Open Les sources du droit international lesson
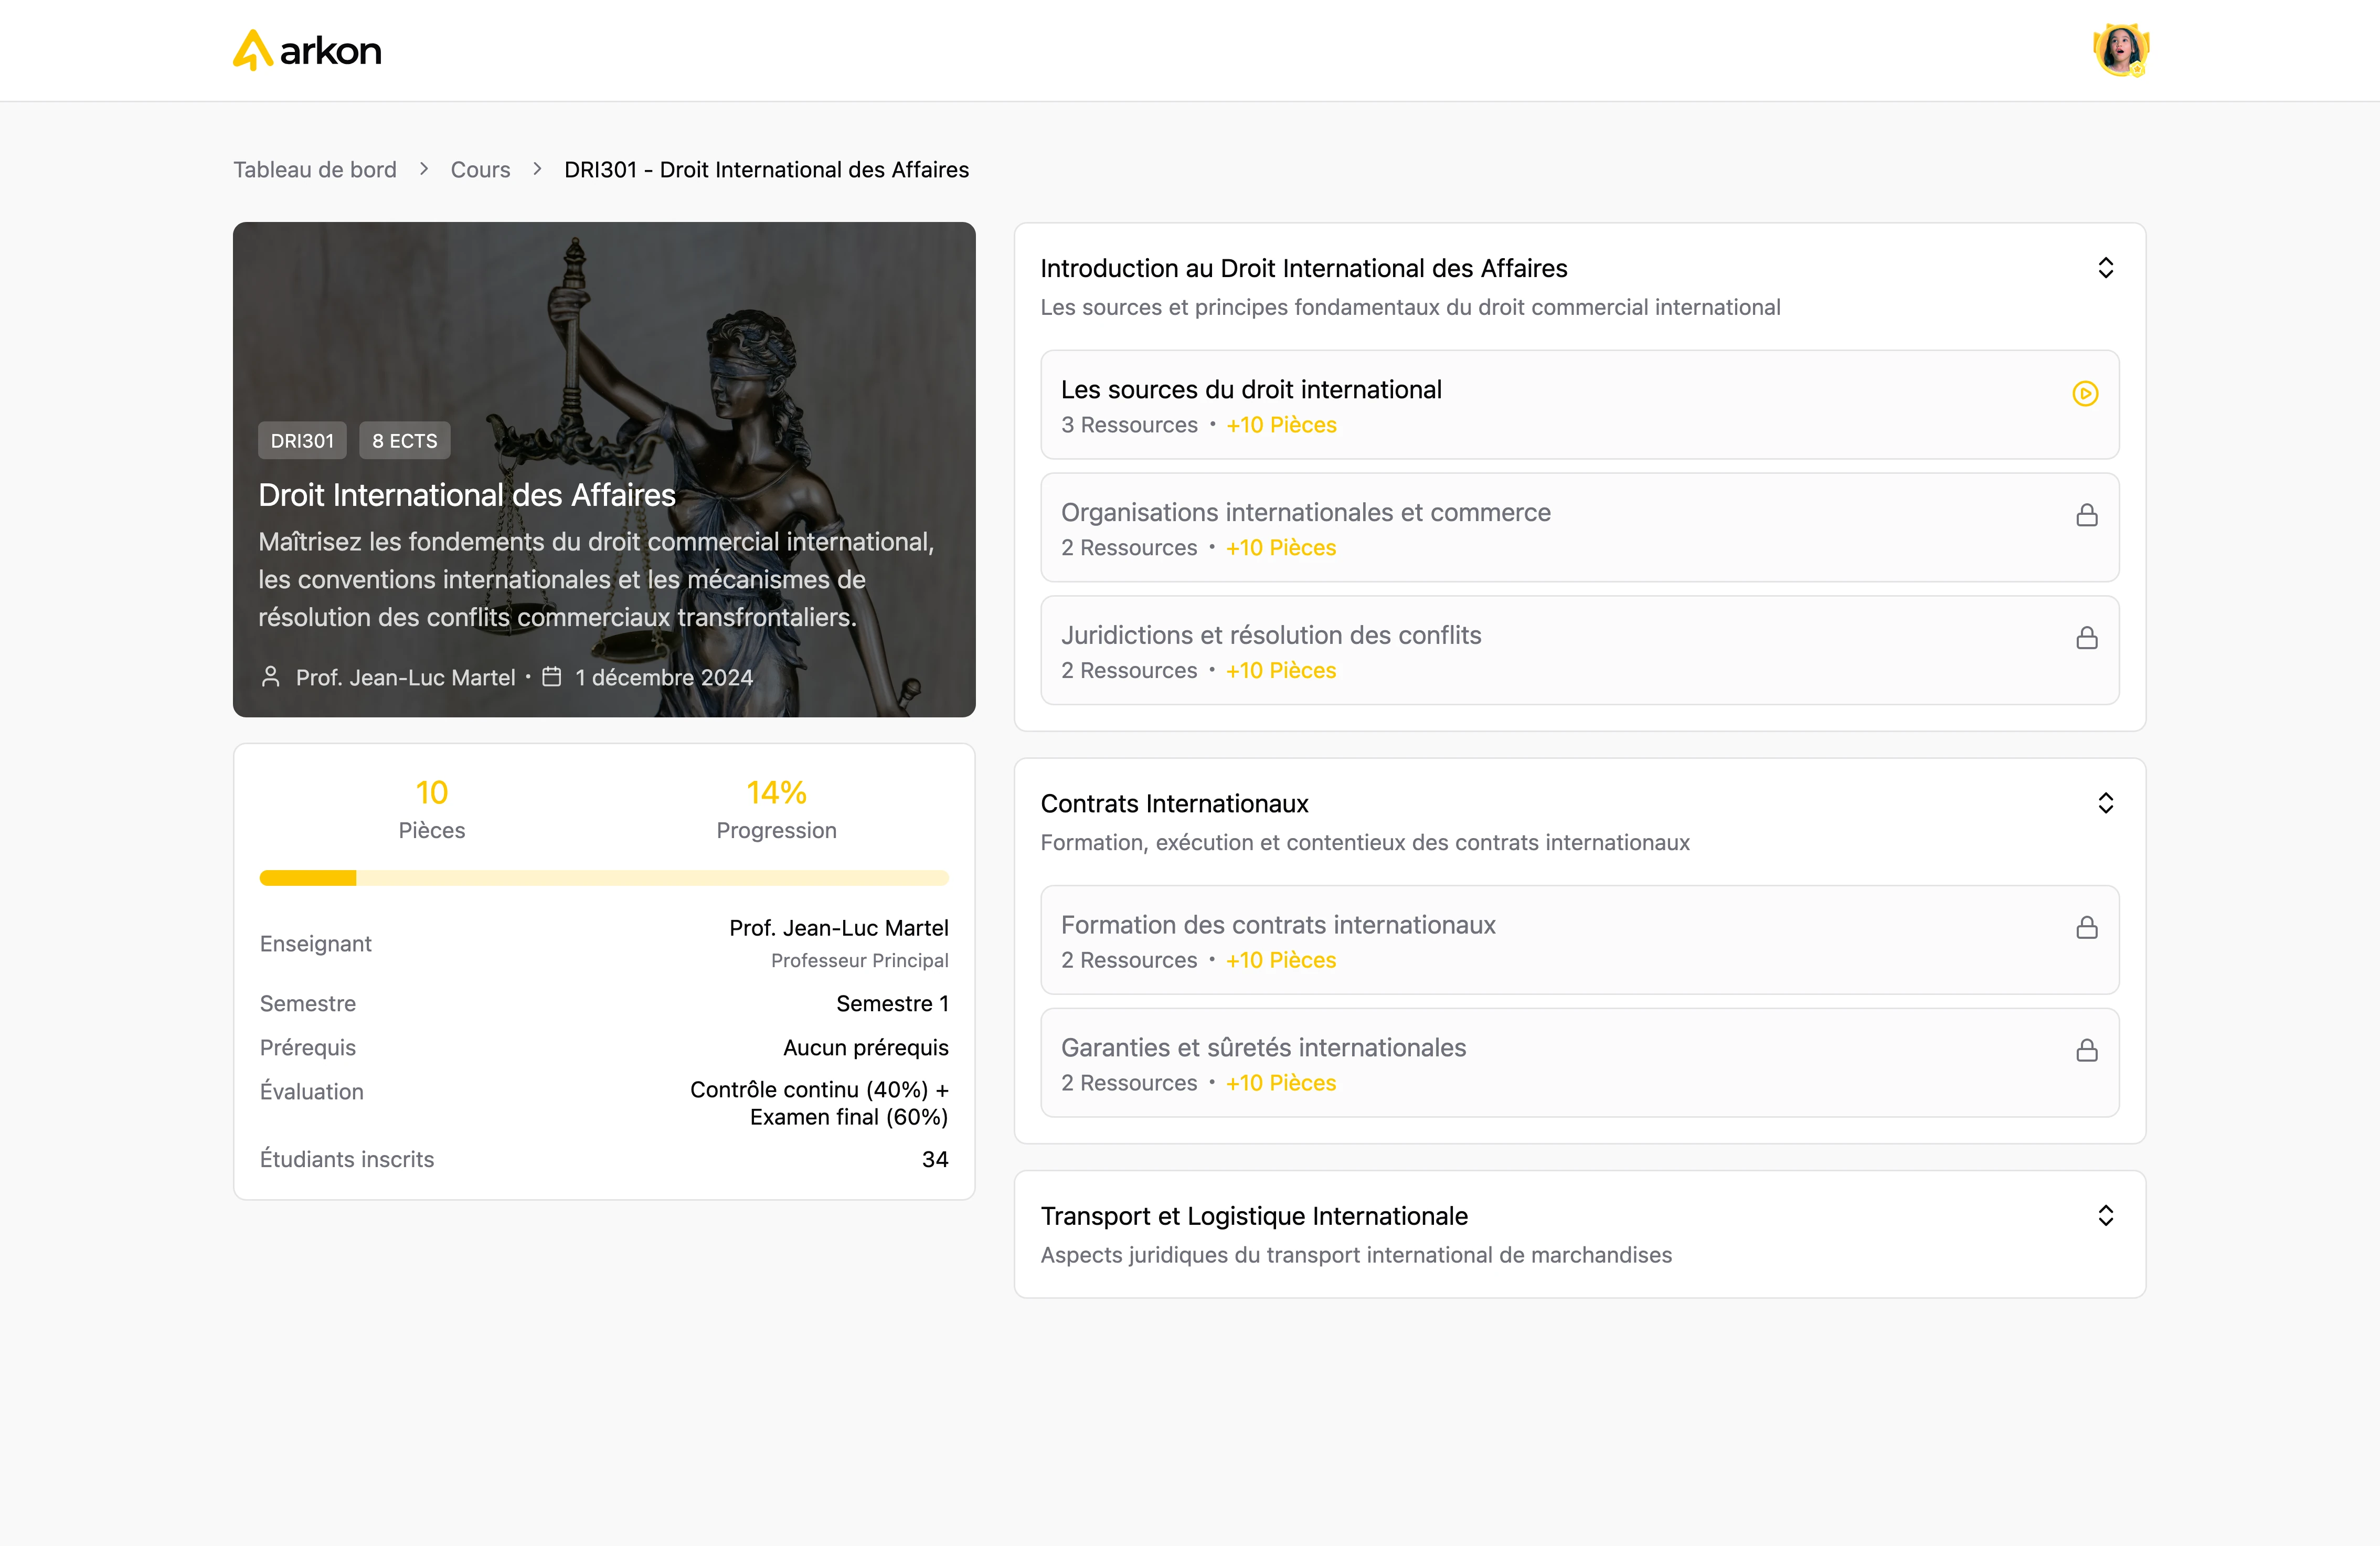The image size is (2380, 1546). [1579, 405]
